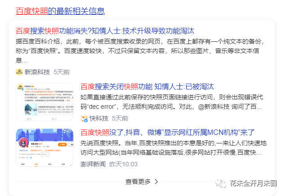Click the 快科技 source name
This screenshot has width=286, height=196.
point(99,119)
